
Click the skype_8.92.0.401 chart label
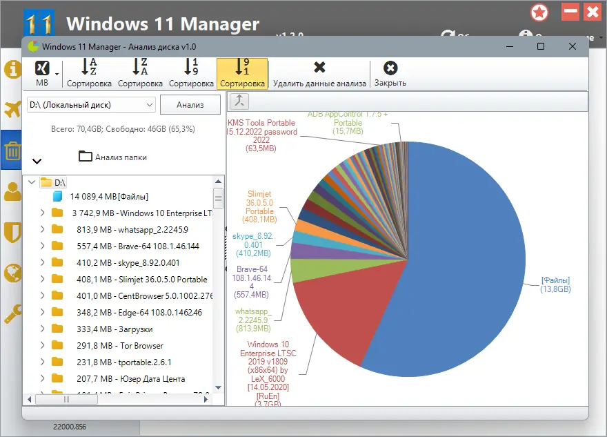click(253, 245)
